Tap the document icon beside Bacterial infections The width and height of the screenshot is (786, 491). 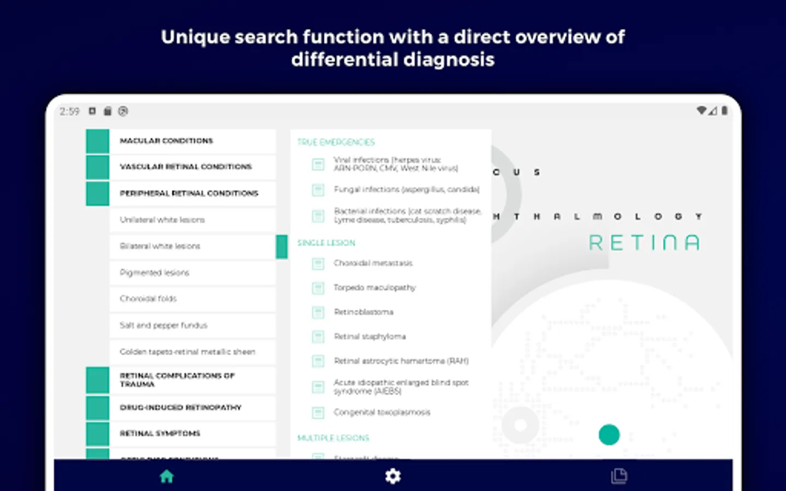click(318, 215)
